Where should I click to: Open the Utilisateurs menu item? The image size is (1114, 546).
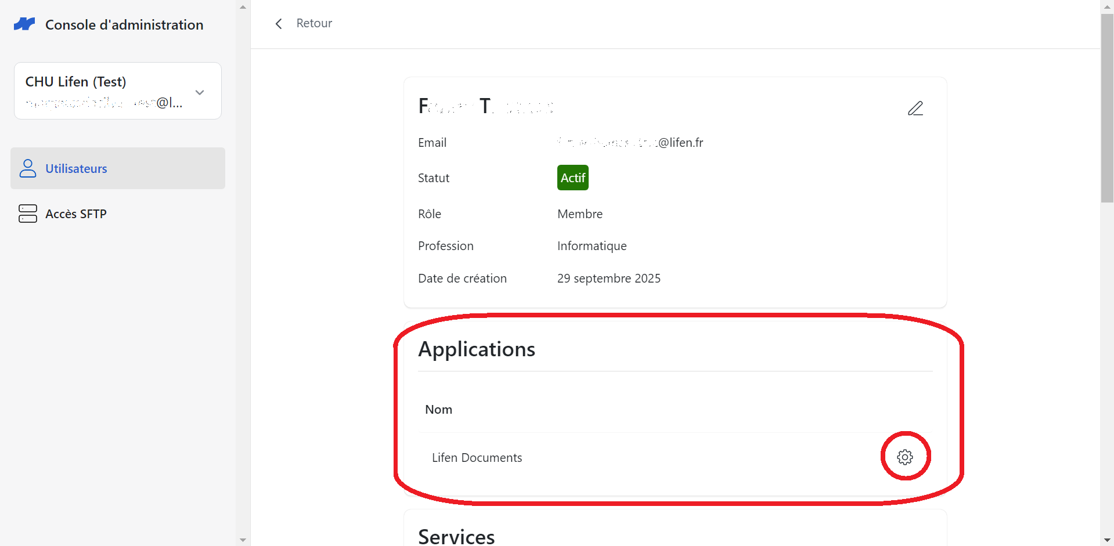118,168
